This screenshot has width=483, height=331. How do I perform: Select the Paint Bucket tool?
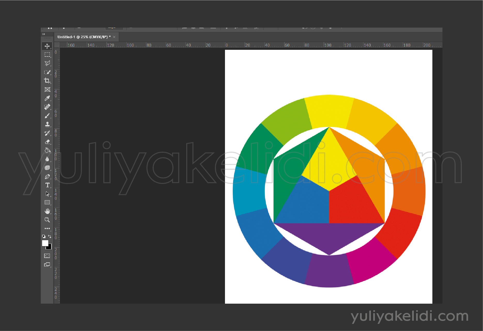click(x=47, y=150)
